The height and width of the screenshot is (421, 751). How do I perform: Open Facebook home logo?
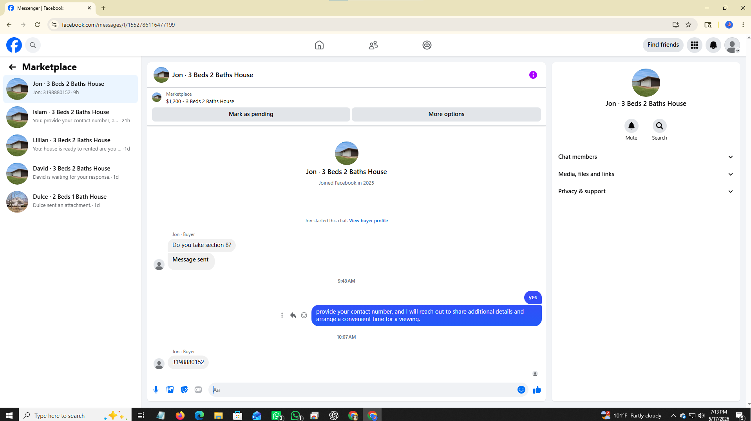(14, 45)
